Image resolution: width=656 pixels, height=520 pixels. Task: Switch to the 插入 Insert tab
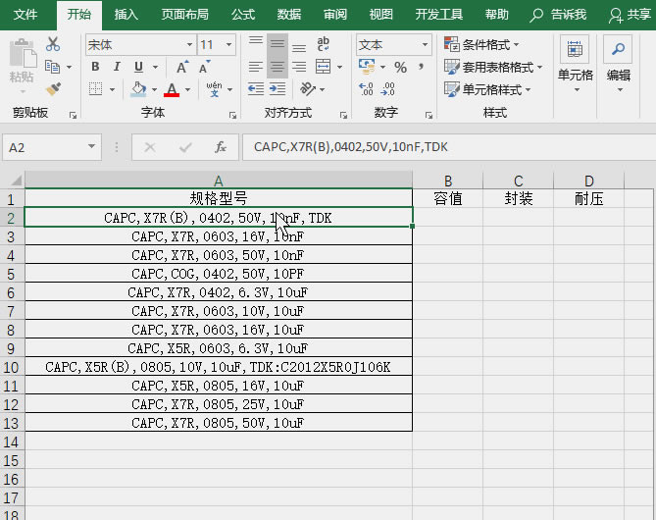pos(126,15)
